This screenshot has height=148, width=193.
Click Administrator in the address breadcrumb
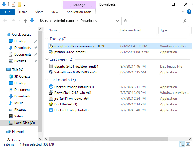(x=64, y=21)
